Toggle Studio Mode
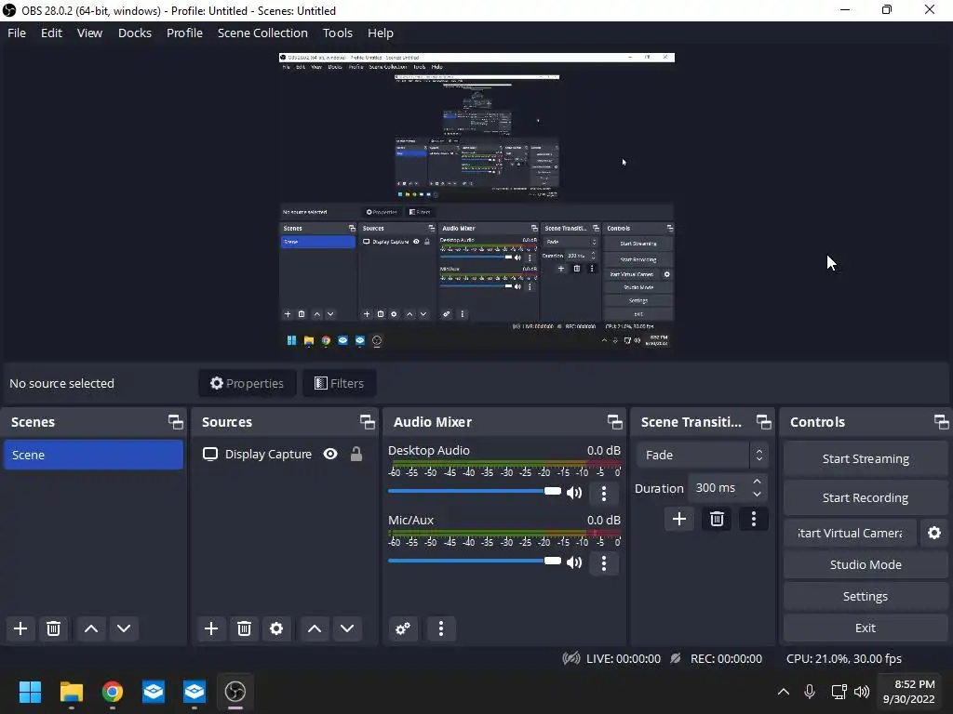953x714 pixels. tap(866, 564)
